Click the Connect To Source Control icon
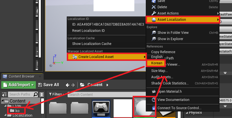 pos(154,108)
